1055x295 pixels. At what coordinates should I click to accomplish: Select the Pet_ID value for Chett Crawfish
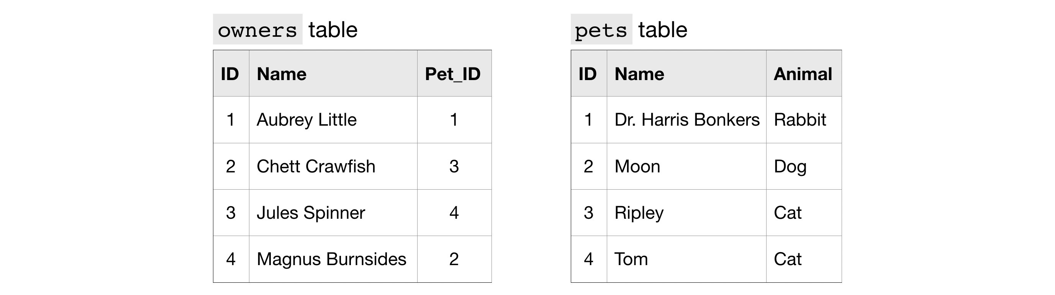pyautogui.click(x=454, y=166)
